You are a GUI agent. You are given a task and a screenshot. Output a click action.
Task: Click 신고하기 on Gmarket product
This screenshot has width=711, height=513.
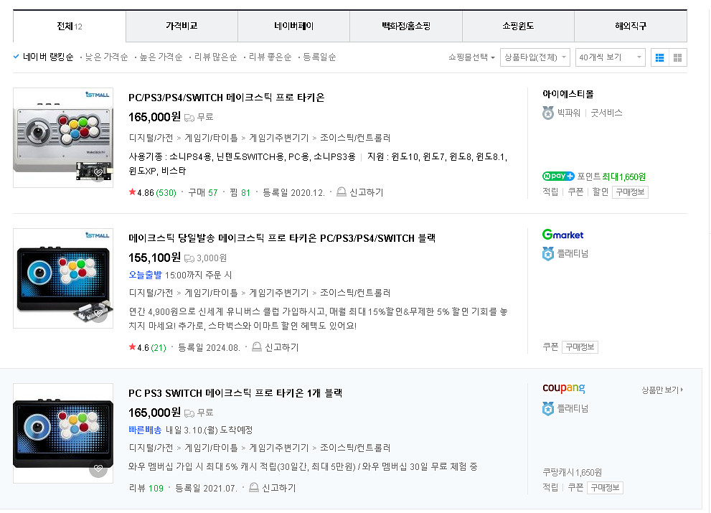(281, 347)
